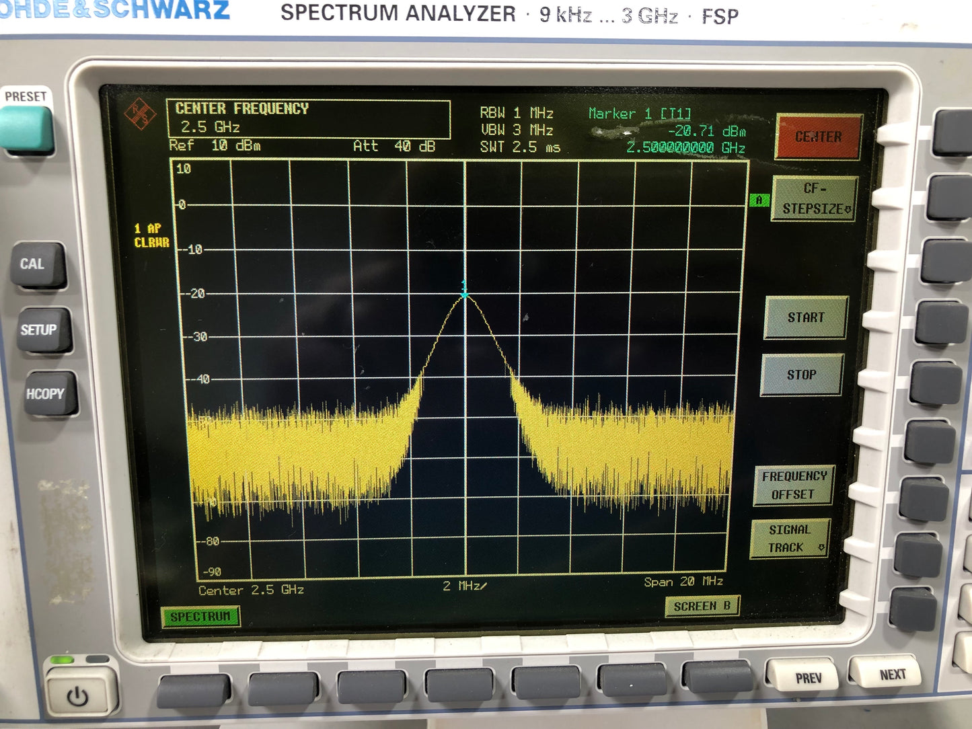Click the Marker 1 point on trace peak
This screenshot has width=972, height=729.
[x=464, y=295]
